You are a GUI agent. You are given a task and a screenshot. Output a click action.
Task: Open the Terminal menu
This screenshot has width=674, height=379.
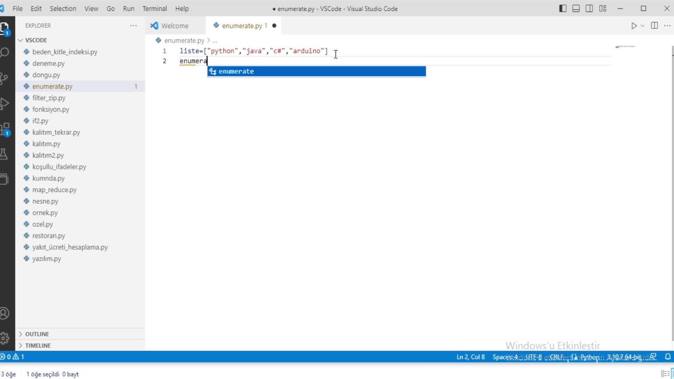[x=154, y=8]
